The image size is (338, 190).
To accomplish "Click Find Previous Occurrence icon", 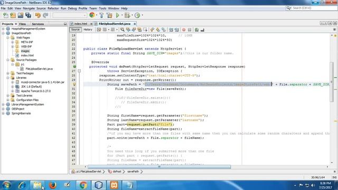I will (128, 30).
